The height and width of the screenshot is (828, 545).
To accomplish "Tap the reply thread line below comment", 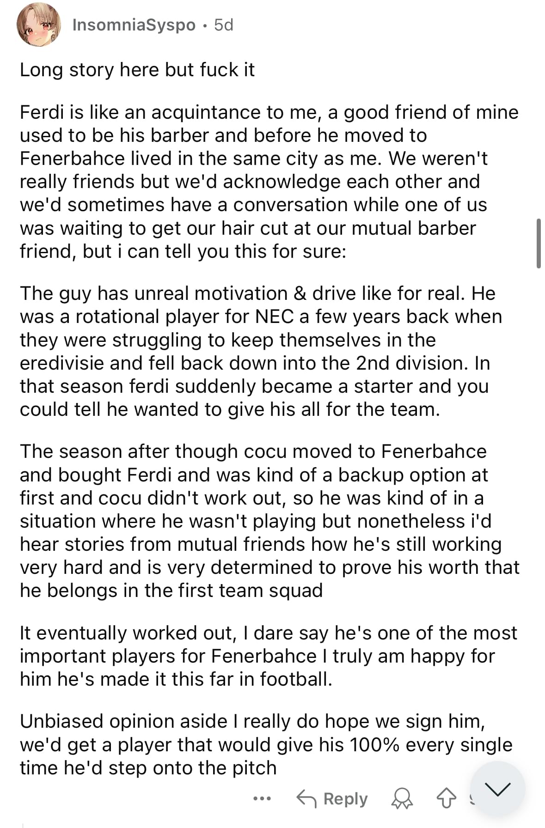I will (x=22, y=825).
